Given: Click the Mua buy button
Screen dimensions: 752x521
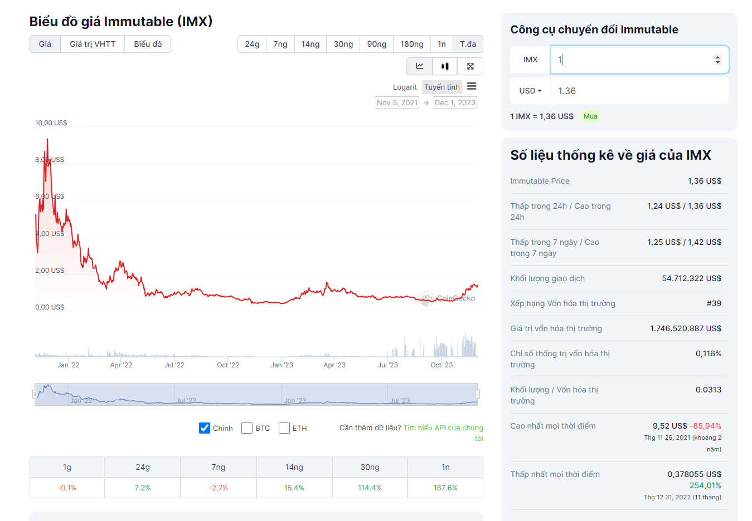Looking at the screenshot, I should click(x=590, y=116).
